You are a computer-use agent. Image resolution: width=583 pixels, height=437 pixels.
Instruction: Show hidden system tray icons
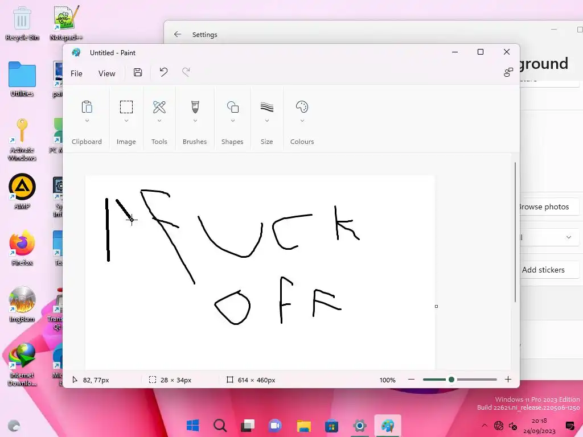(484, 426)
